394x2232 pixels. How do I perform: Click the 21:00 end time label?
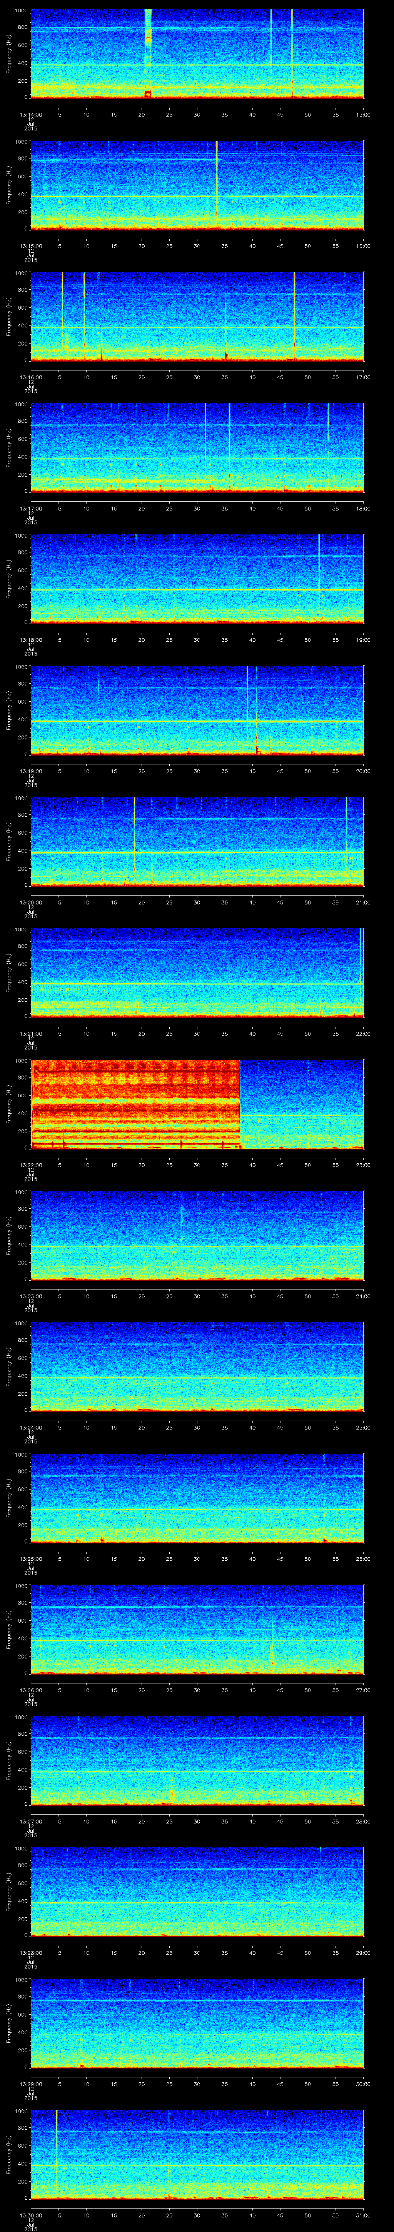pyautogui.click(x=364, y=902)
